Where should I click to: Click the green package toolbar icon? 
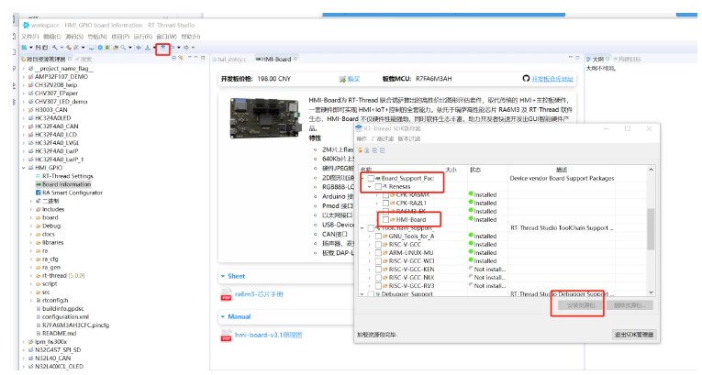coord(107,48)
